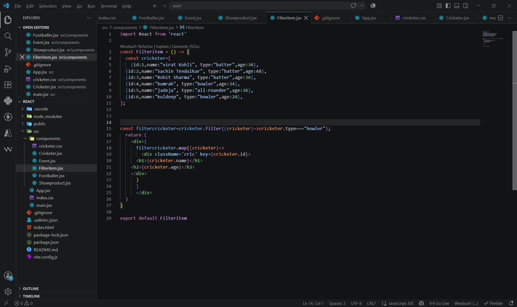Open the Source Control view
Screen dimensions: 517x307
tap(8, 52)
